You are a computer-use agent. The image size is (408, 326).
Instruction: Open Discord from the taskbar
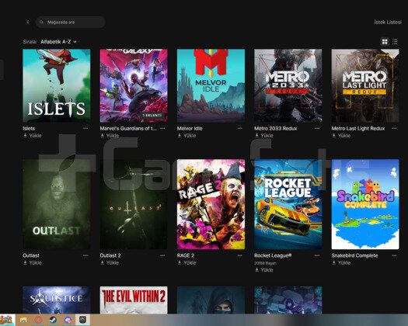click(x=68, y=320)
